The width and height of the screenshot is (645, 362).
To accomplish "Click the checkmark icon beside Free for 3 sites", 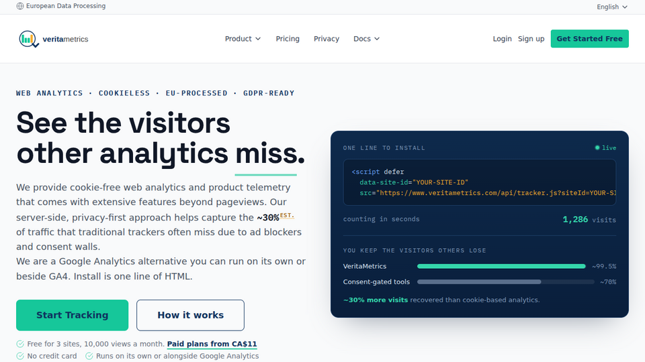I will (x=20, y=344).
